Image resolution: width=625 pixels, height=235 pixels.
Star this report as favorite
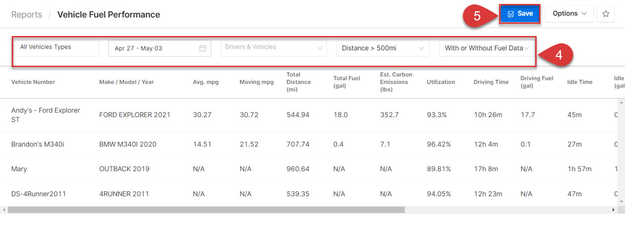606,14
